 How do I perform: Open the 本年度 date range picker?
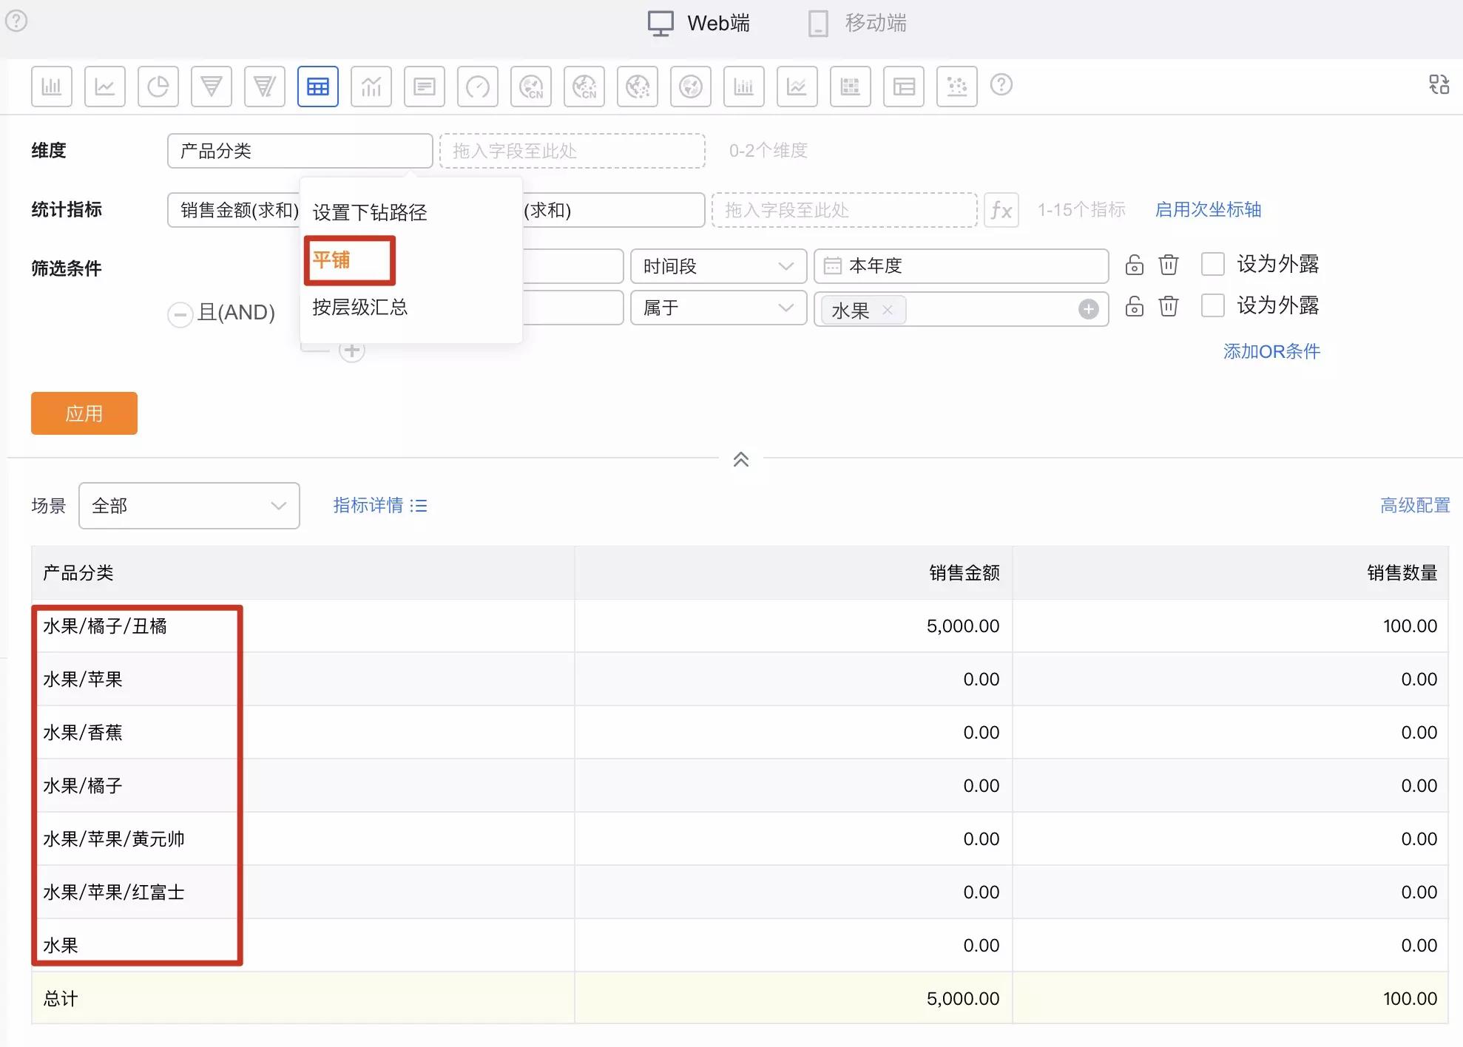(961, 266)
